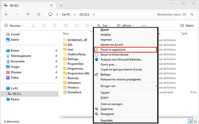
Task: Click the Back navigation arrow
Action: point(6,15)
